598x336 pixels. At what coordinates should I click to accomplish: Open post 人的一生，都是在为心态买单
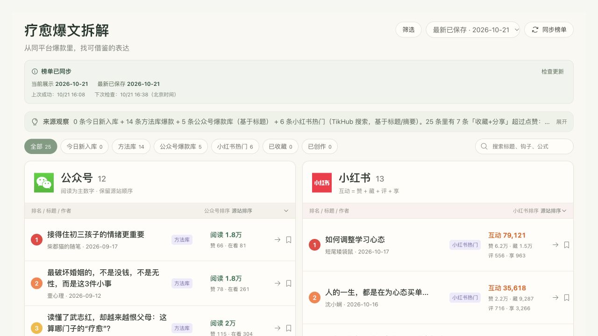pyautogui.click(x=377, y=292)
